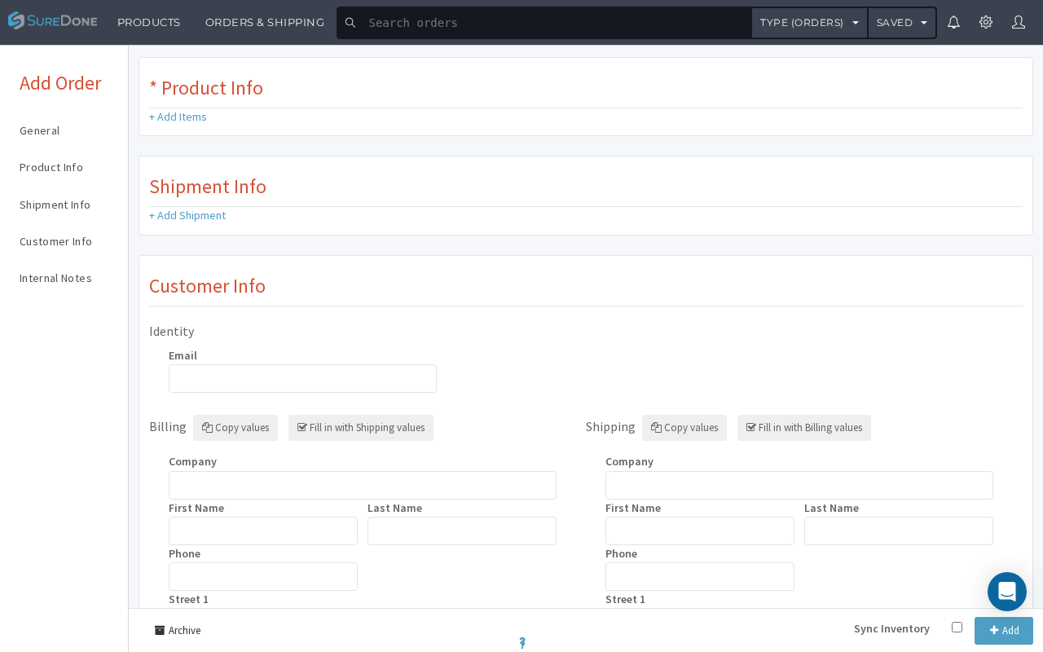
Task: Click the blue Add button
Action: (x=1004, y=631)
